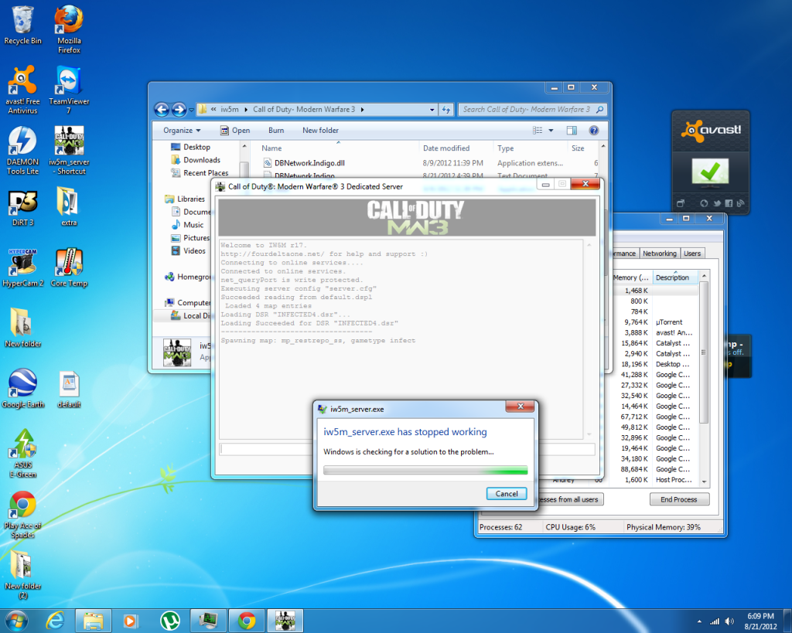Select the ASUS E-Green desktop icon
This screenshot has width=792, height=633.
23,453
